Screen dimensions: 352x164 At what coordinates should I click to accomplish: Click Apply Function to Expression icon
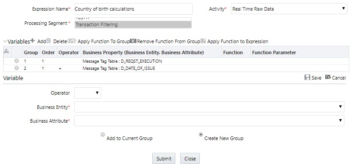[203, 41]
